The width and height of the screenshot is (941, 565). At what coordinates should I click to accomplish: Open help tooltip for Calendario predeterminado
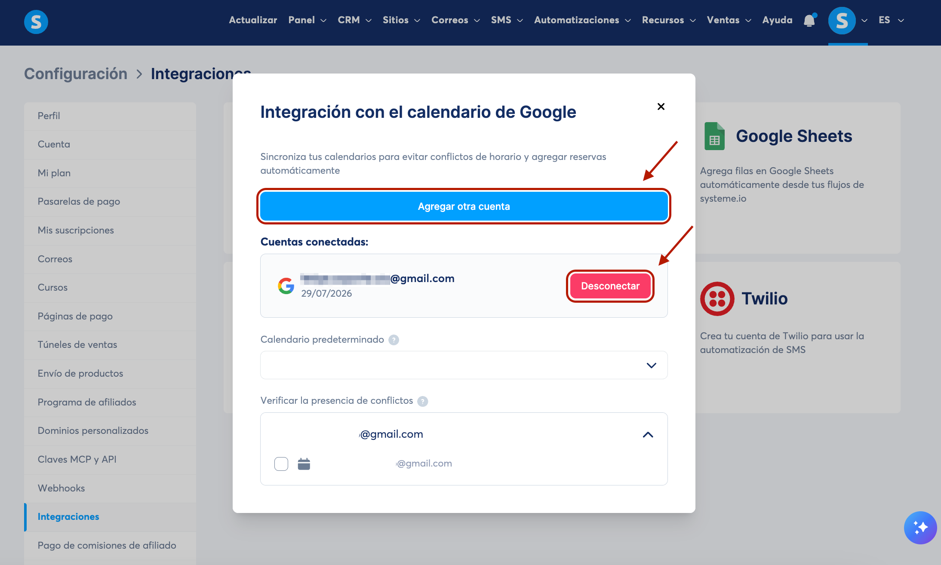point(394,340)
